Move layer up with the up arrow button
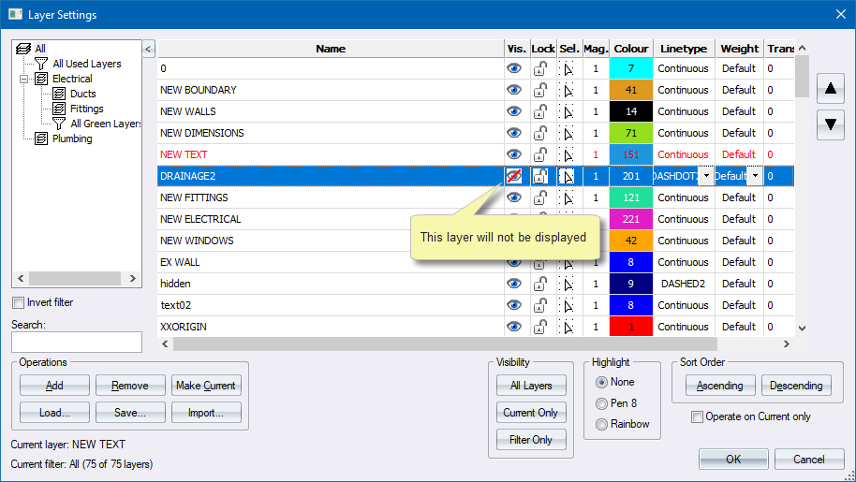 click(830, 90)
